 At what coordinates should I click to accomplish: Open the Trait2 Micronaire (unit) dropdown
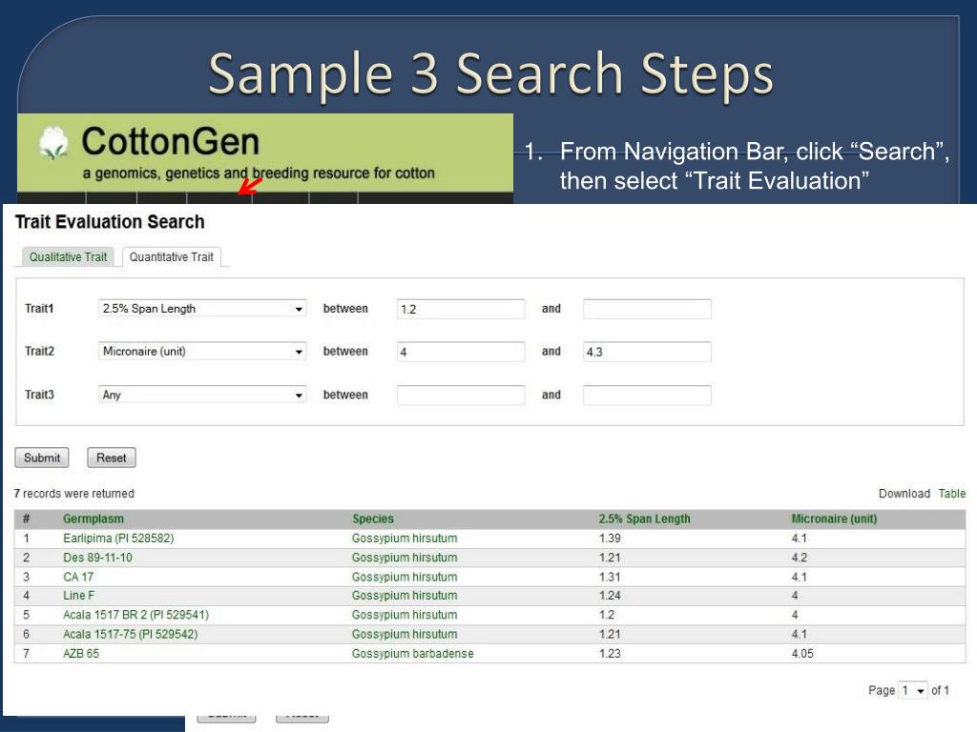point(202,351)
